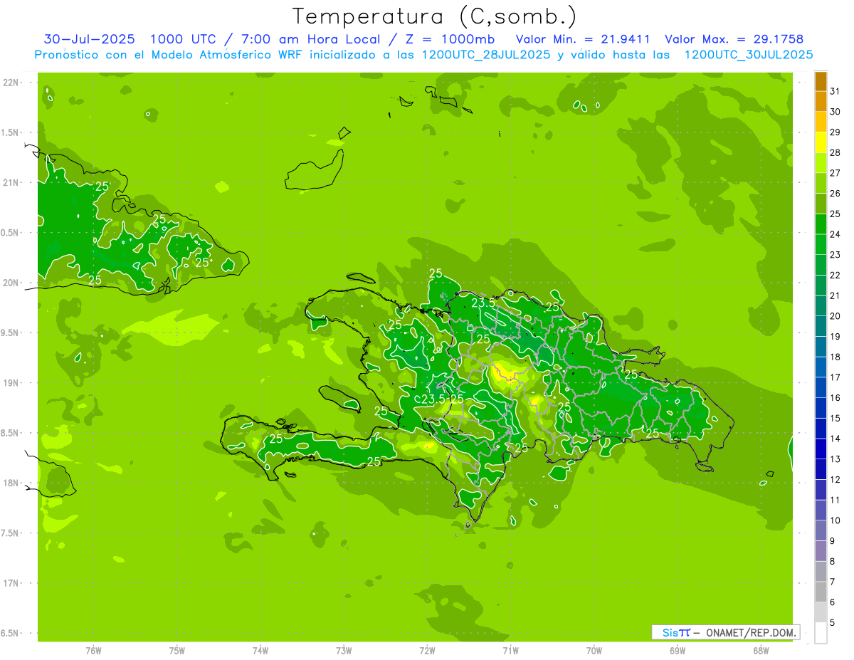The image size is (854, 660).
Task: Click the 73W longitude label
Action: click(344, 650)
